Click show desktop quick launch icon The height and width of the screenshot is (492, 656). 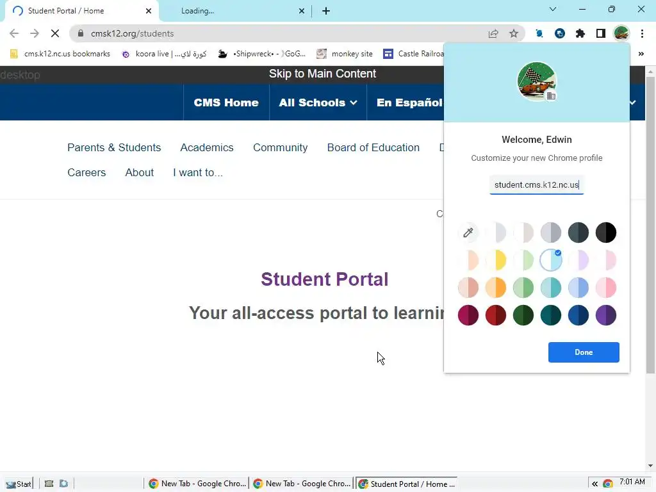coord(49,484)
